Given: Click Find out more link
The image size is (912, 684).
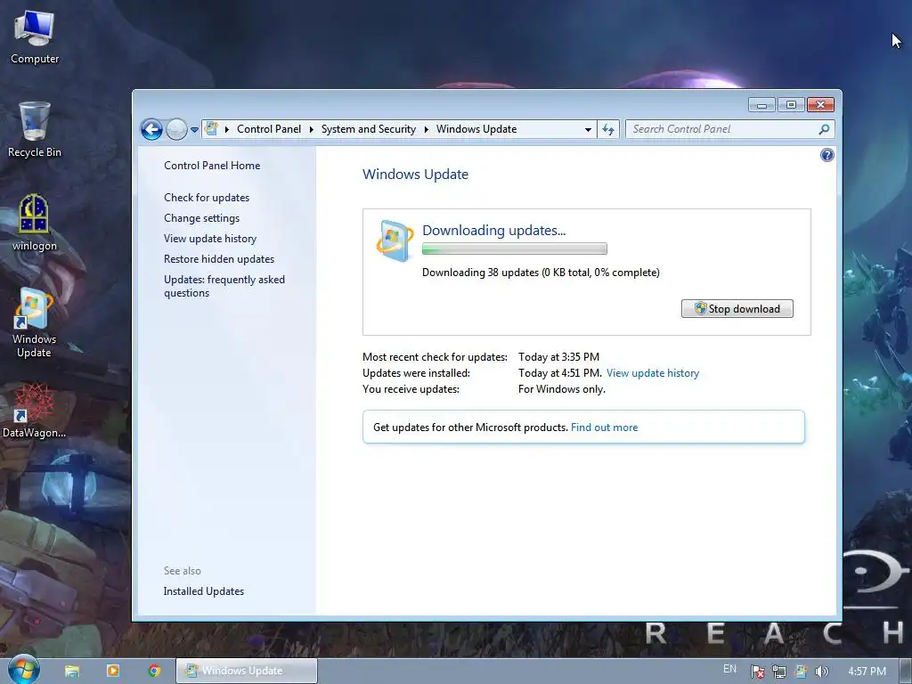Looking at the screenshot, I should click(x=605, y=427).
